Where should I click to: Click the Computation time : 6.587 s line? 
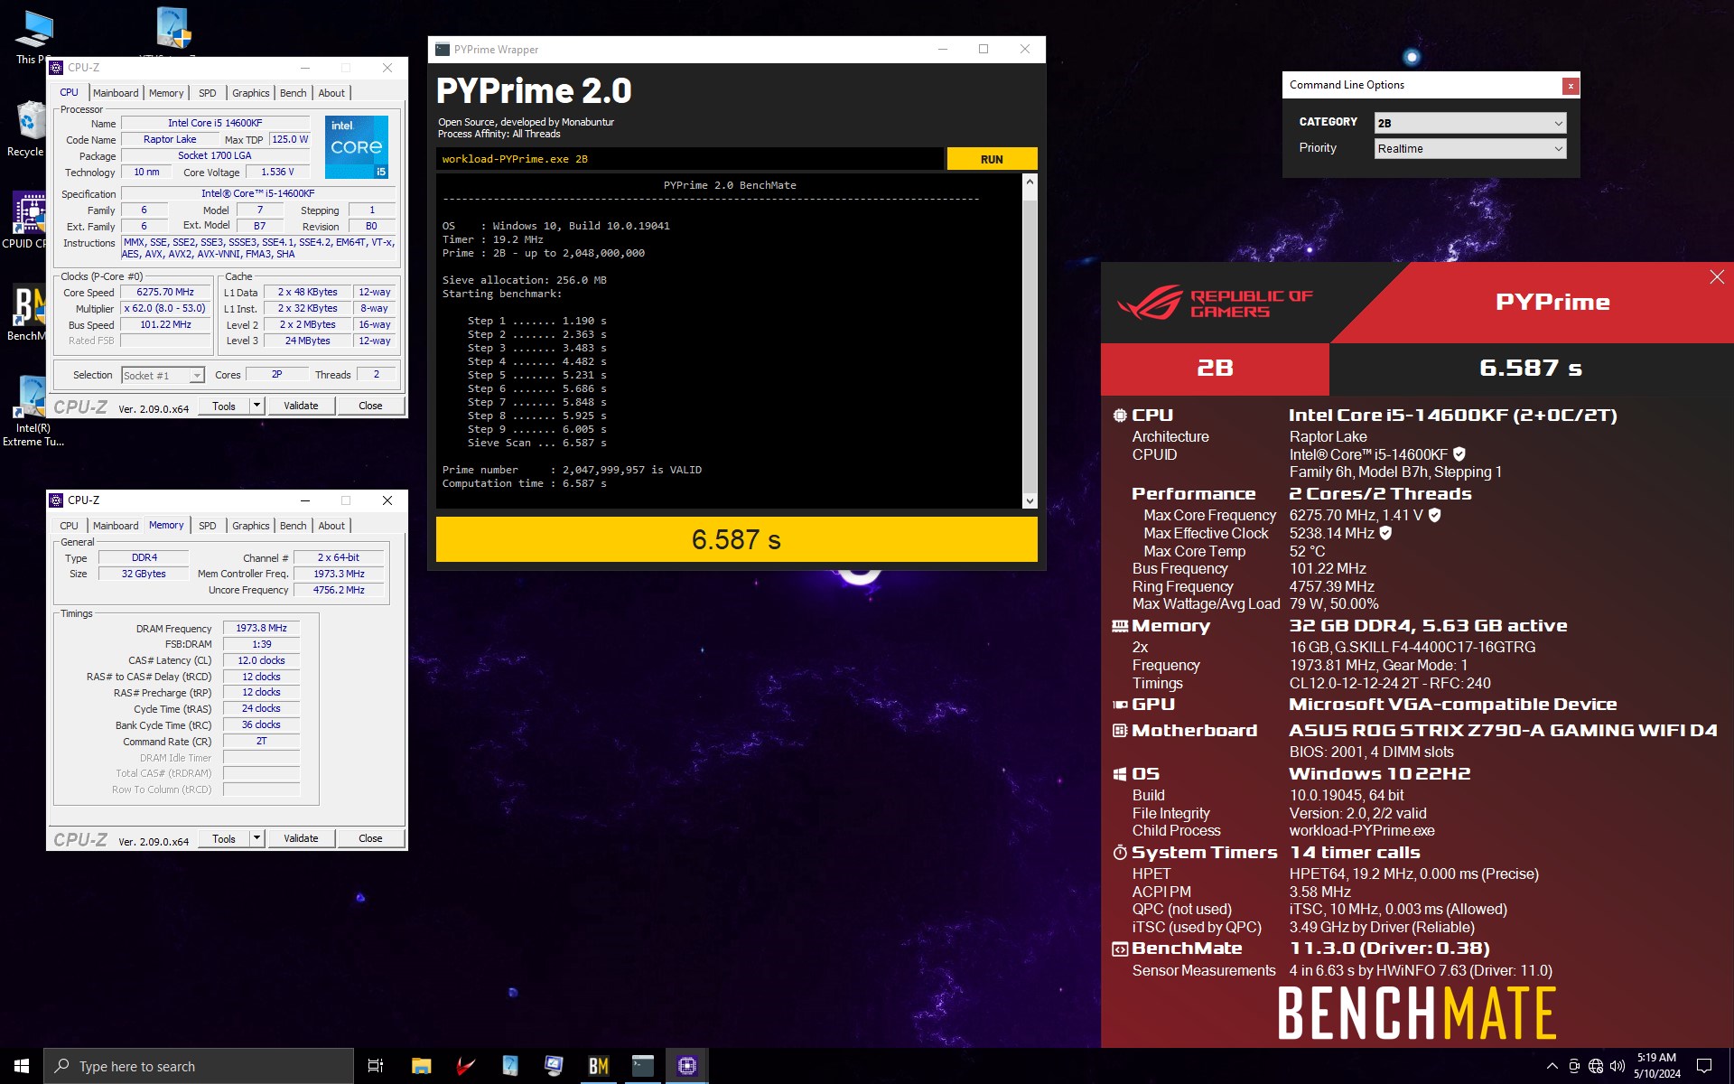tap(524, 484)
